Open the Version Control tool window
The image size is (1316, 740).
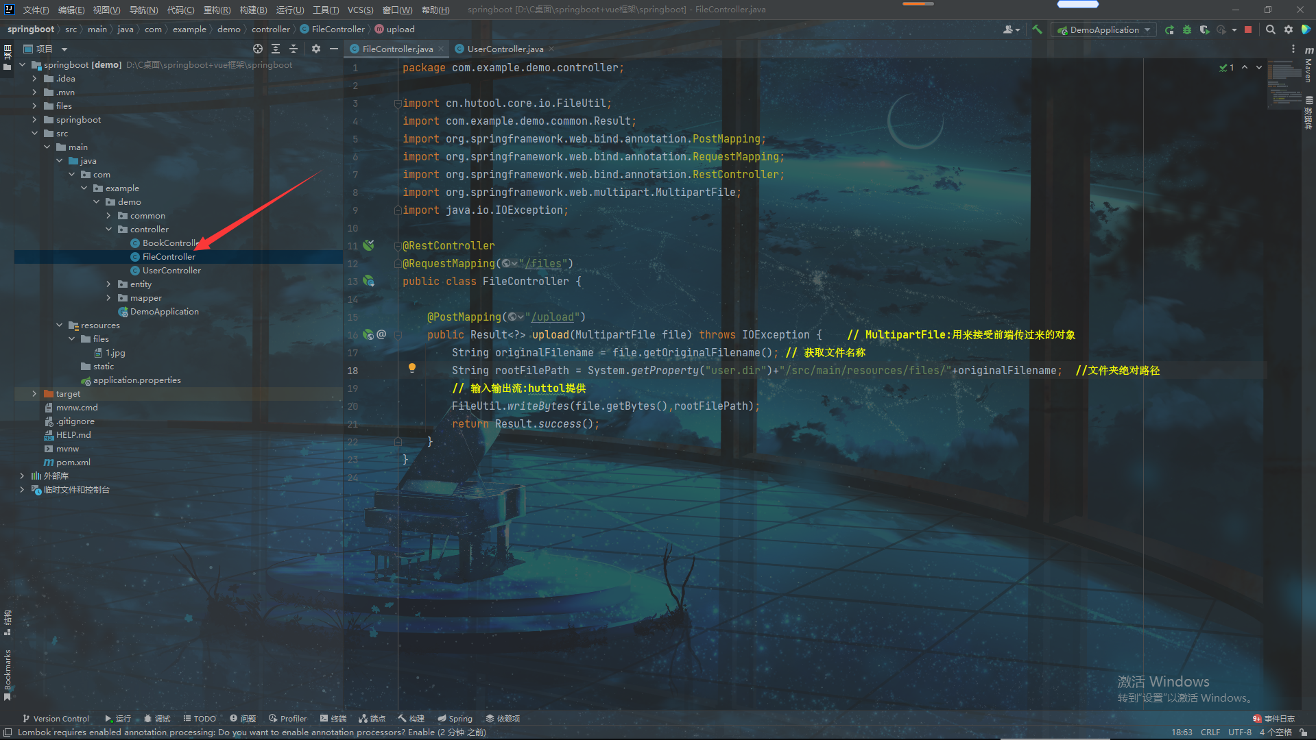[56, 718]
